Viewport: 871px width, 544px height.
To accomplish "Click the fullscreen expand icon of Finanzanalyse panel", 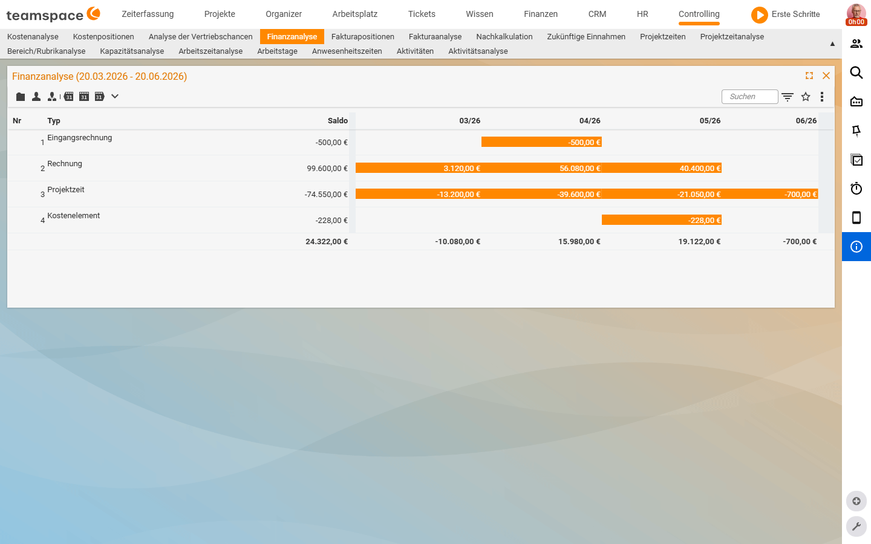I will pos(809,76).
